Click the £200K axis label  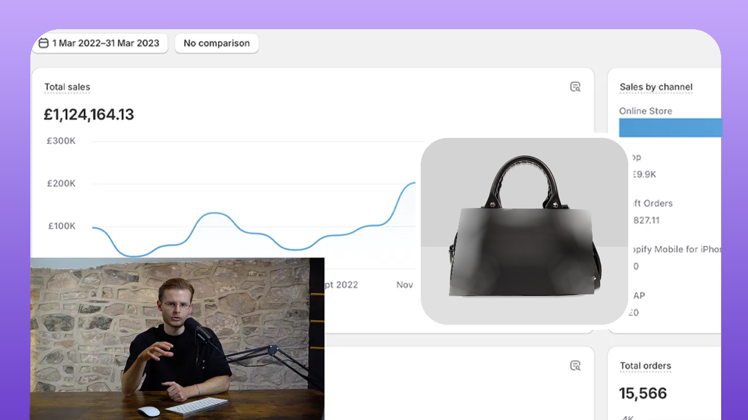pyautogui.click(x=61, y=183)
